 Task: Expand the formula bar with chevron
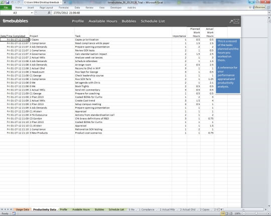(x=269, y=12)
